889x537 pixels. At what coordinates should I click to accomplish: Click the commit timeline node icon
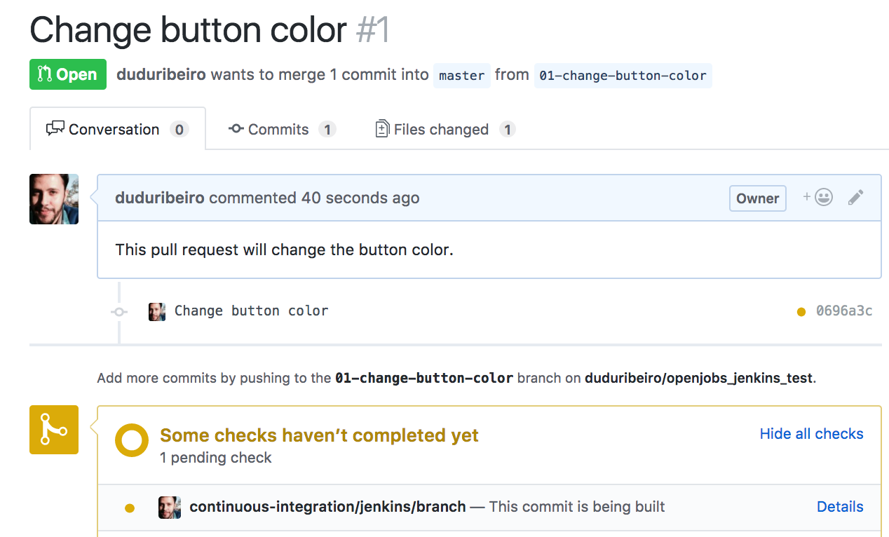tap(119, 311)
